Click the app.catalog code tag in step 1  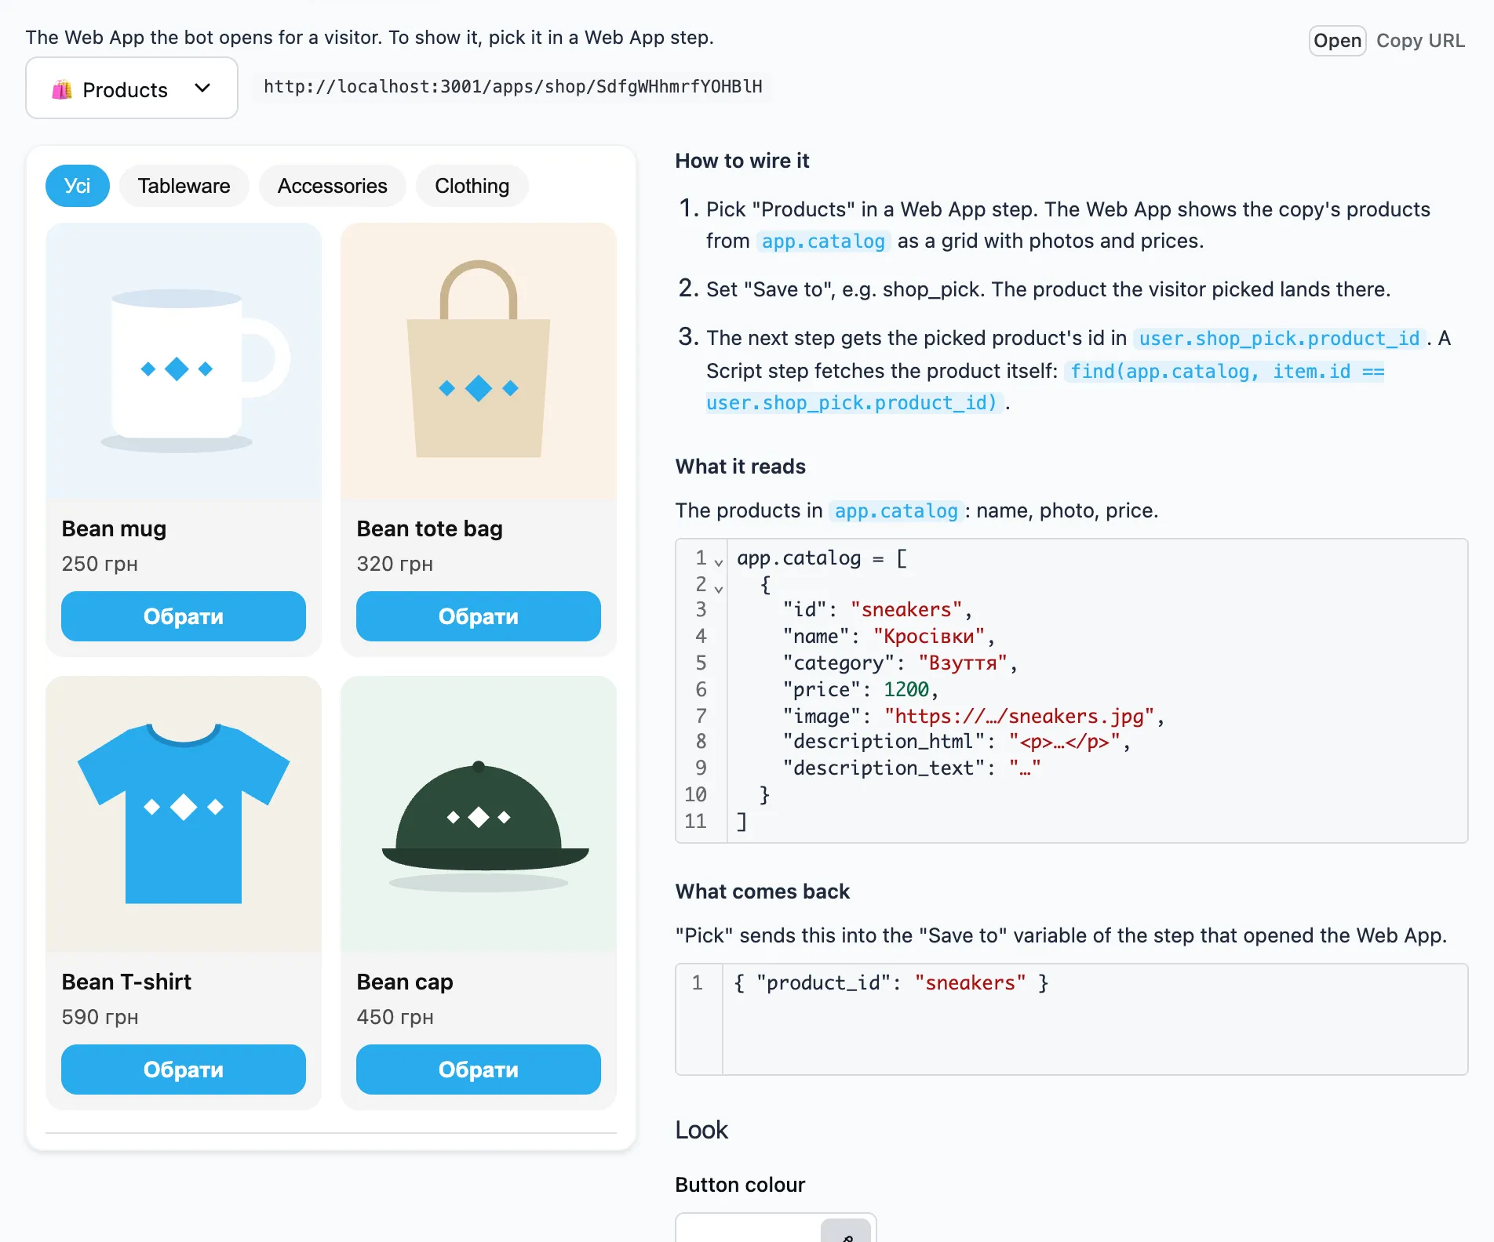(823, 241)
